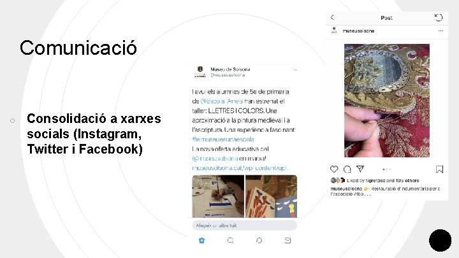Select the Instagram carousel page dots

387,169
